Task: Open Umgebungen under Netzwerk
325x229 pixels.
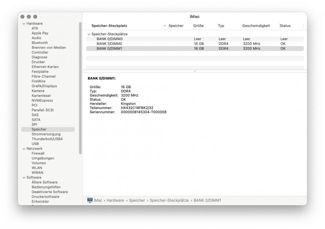Action: [43, 158]
